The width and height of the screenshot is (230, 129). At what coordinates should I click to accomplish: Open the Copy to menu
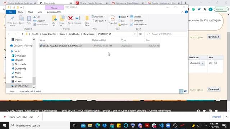click(61, 21)
